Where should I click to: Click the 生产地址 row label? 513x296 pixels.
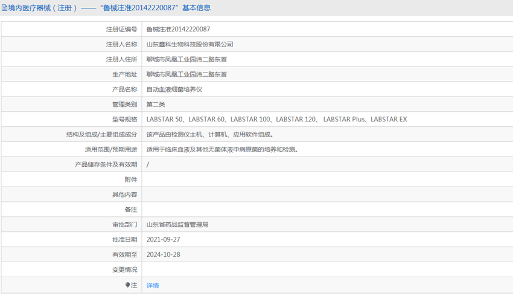(x=124, y=74)
